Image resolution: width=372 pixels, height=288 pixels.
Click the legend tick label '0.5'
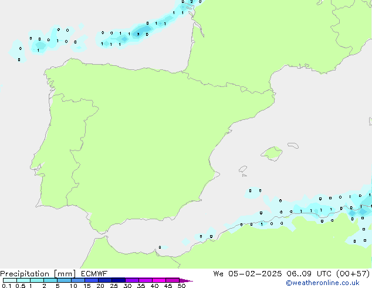point(21,286)
